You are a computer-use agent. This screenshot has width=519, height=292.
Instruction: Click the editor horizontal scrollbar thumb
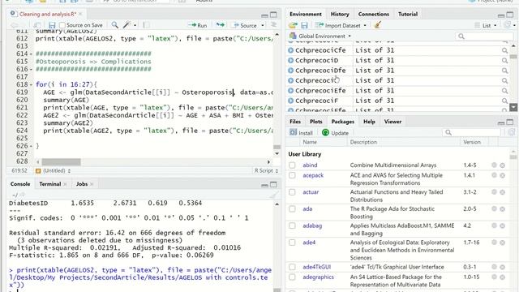point(61,162)
